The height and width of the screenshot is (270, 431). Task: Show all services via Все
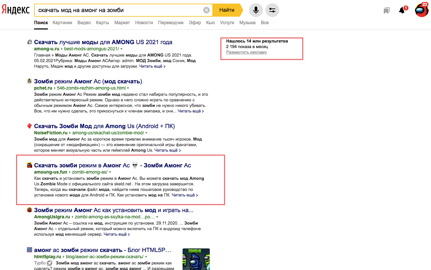click(265, 23)
